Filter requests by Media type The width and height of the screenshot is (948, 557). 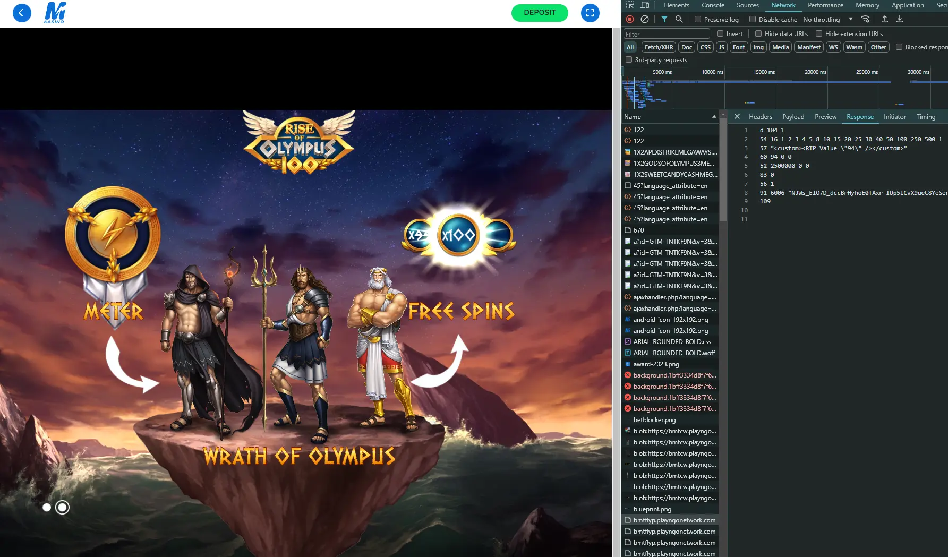pos(780,47)
